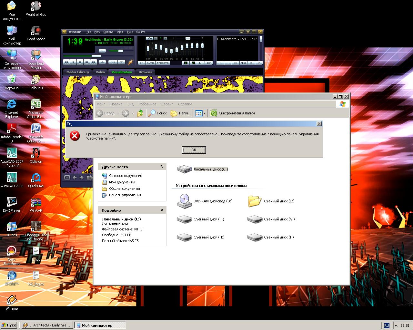Pause the Winamp playback
413x330 pixels.
point(80,62)
